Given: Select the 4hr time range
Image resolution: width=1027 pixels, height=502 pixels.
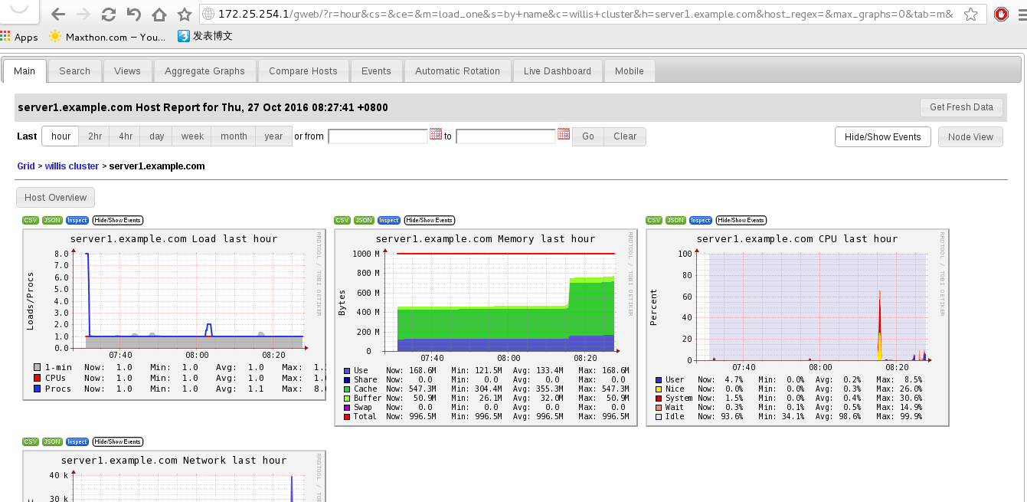Looking at the screenshot, I should point(126,136).
